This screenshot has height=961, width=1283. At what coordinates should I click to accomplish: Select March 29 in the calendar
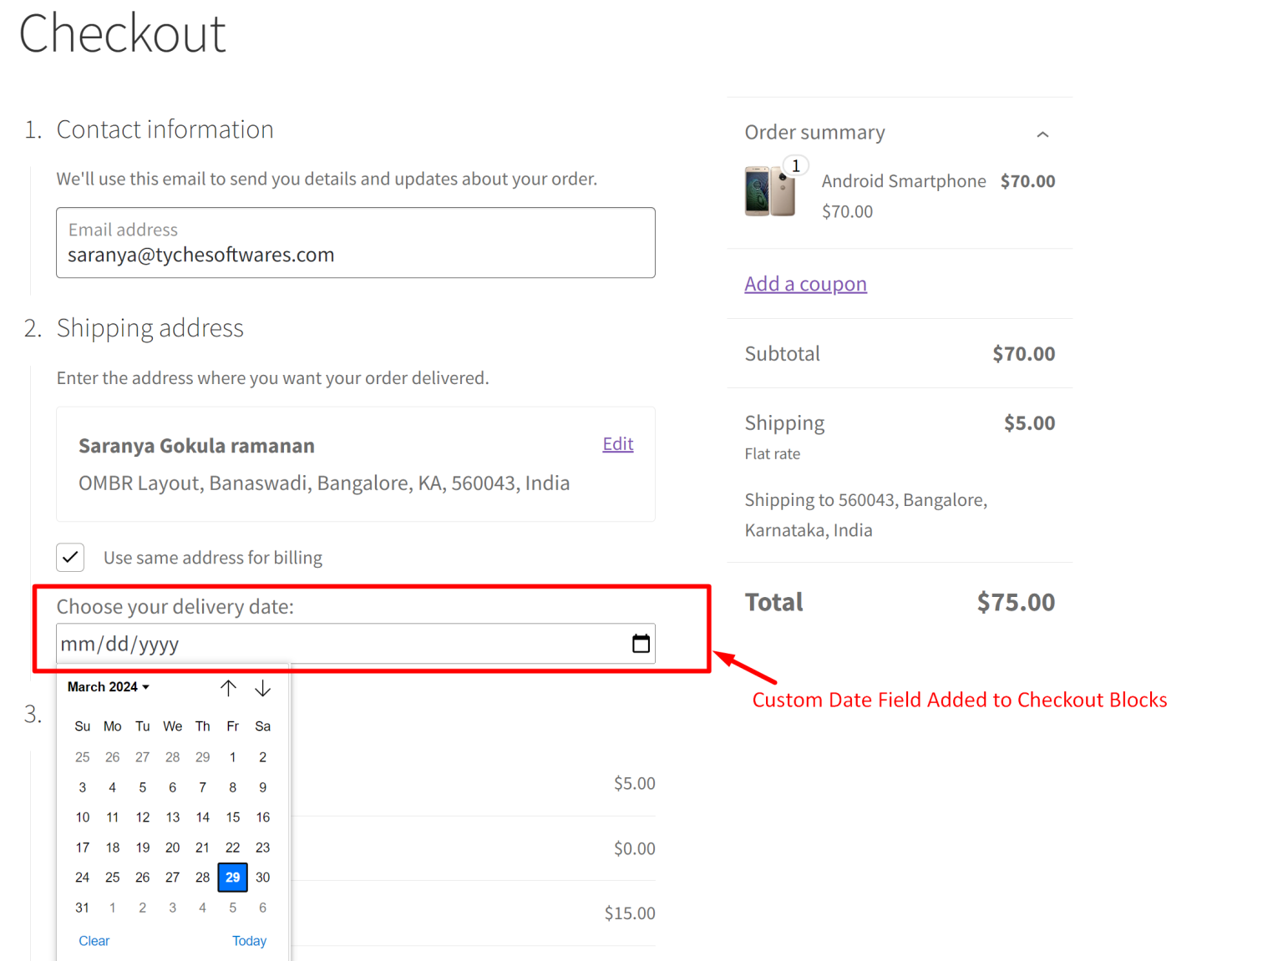pyautogui.click(x=232, y=877)
